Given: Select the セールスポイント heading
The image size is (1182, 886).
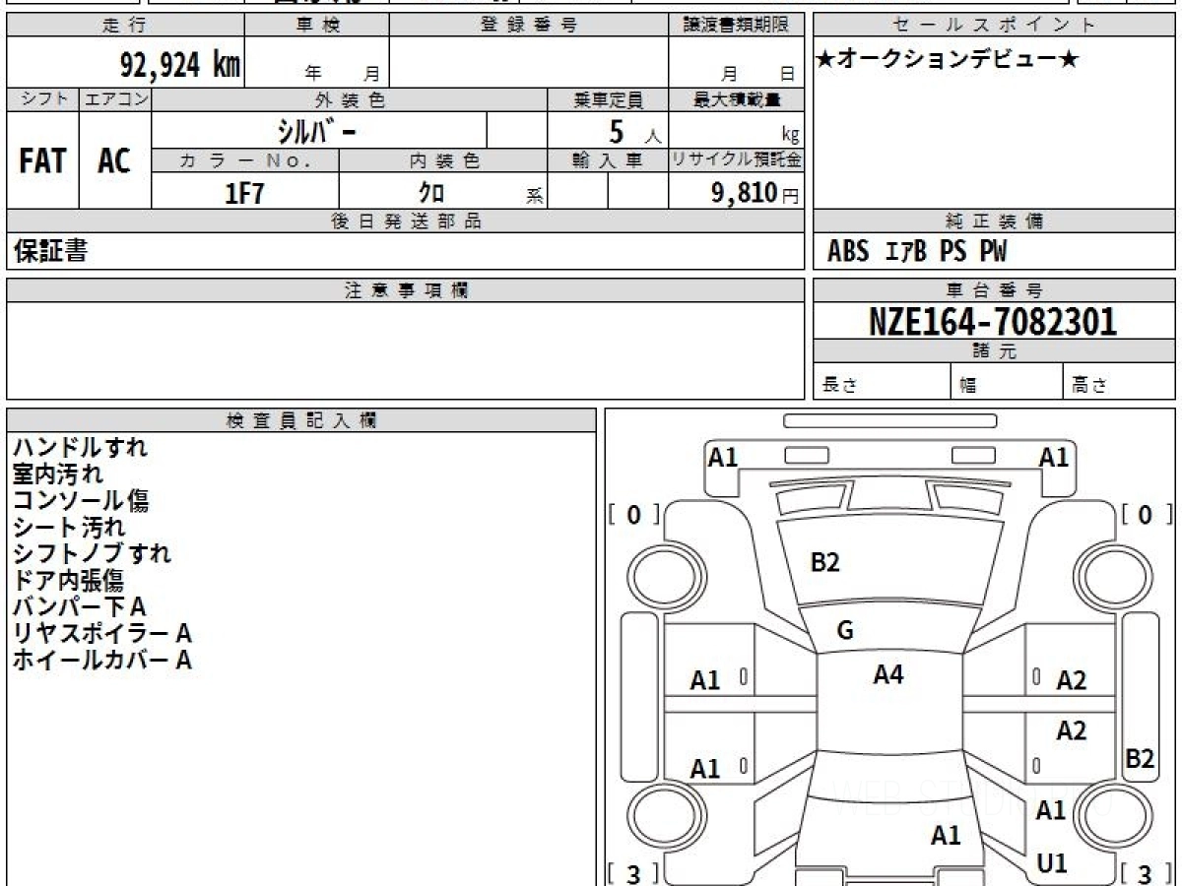Looking at the screenshot, I should pos(994,26).
